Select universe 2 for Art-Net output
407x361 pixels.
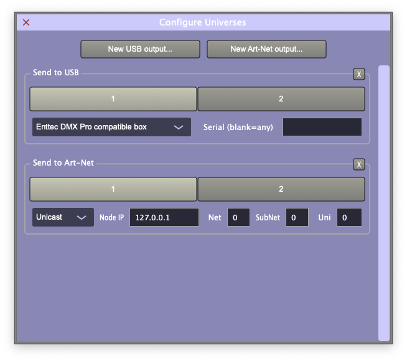point(281,189)
